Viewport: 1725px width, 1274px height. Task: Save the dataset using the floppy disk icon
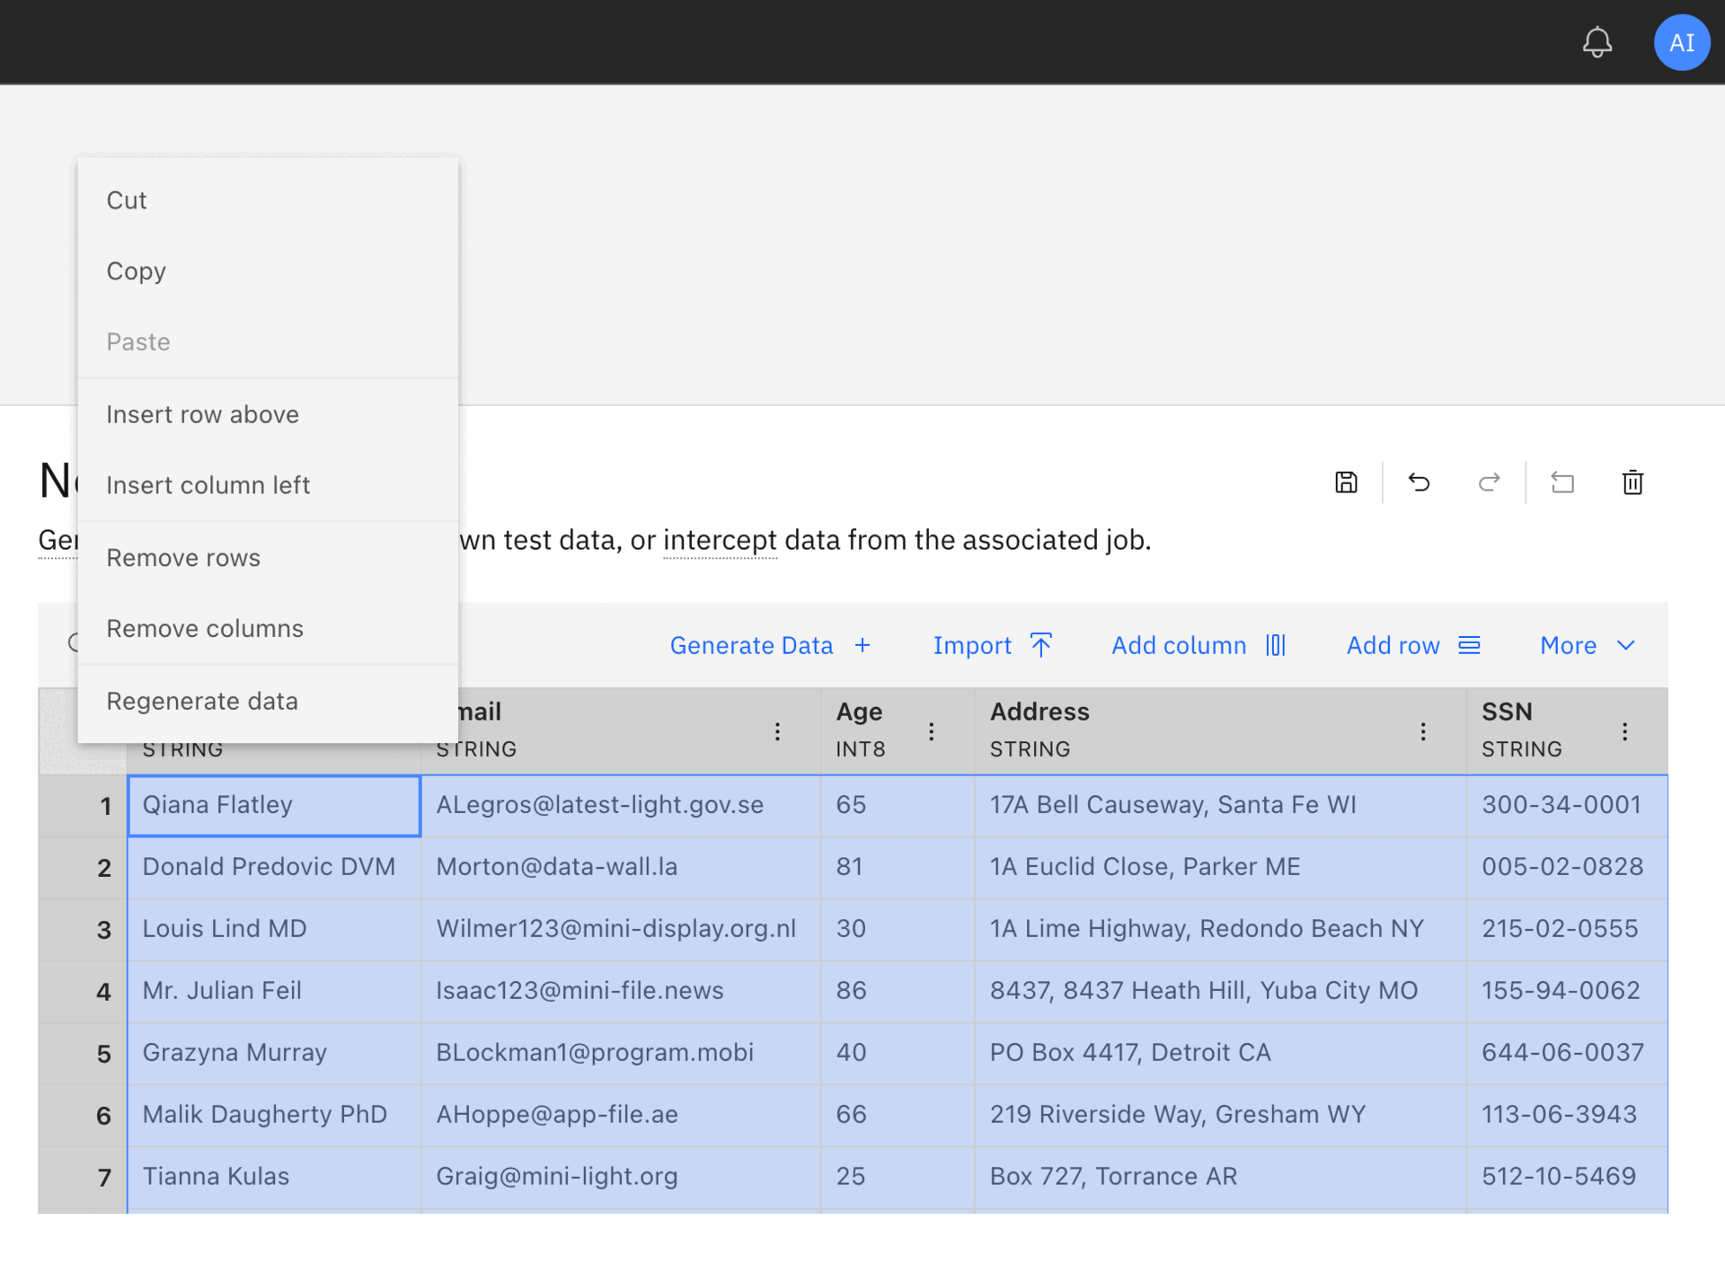(1345, 482)
